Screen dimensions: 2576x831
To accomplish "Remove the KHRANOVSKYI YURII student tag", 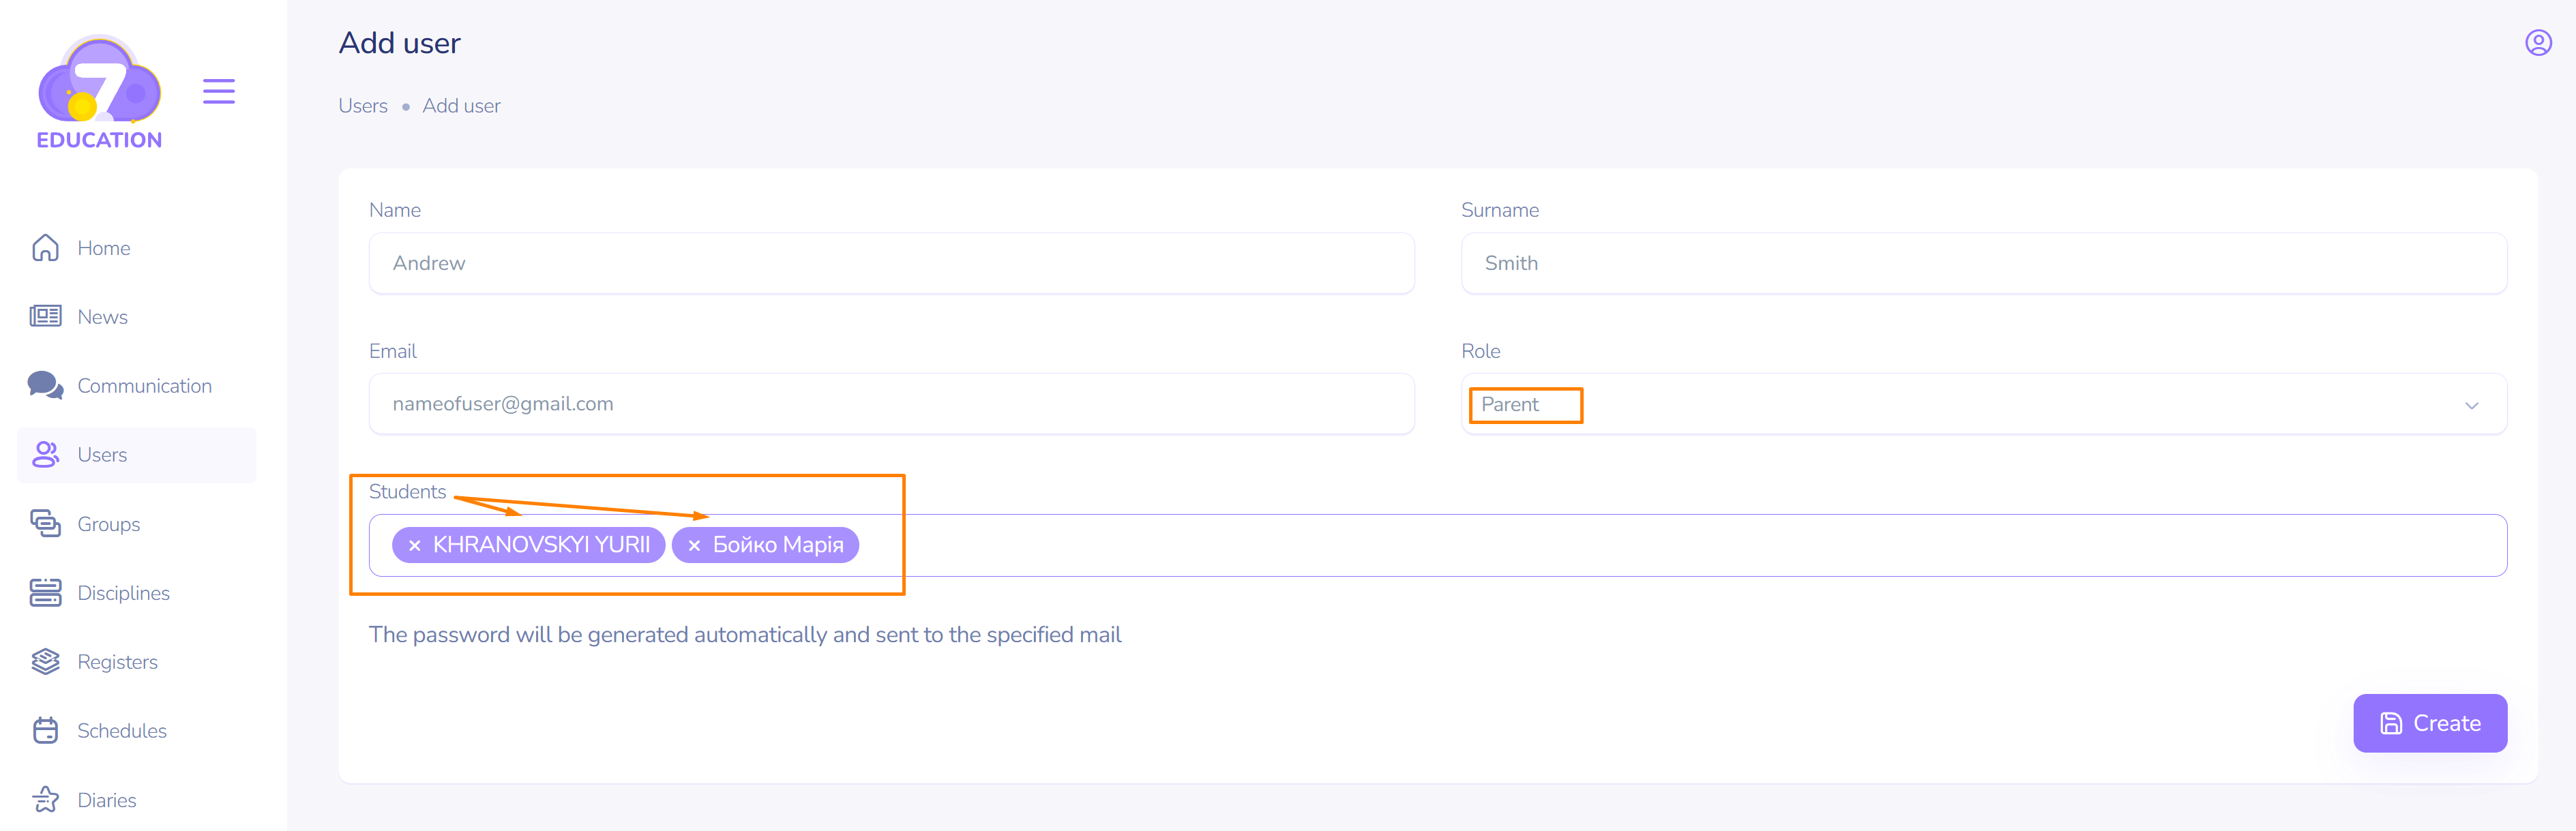I will [x=414, y=546].
